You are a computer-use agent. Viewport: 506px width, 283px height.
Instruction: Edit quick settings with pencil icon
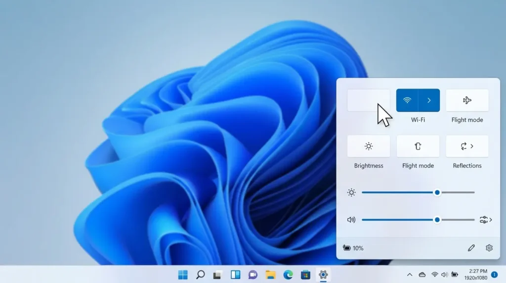[471, 248]
